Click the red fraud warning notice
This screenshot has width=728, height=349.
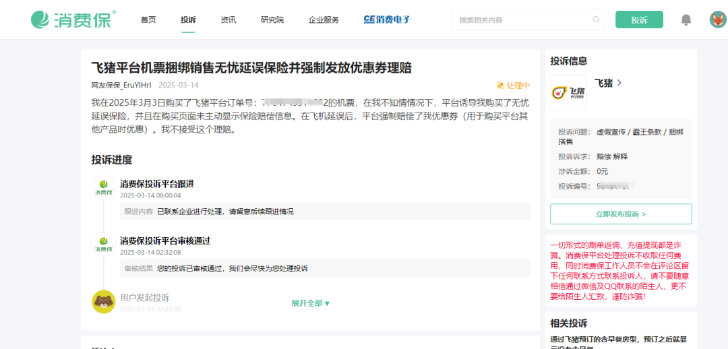[621, 270]
